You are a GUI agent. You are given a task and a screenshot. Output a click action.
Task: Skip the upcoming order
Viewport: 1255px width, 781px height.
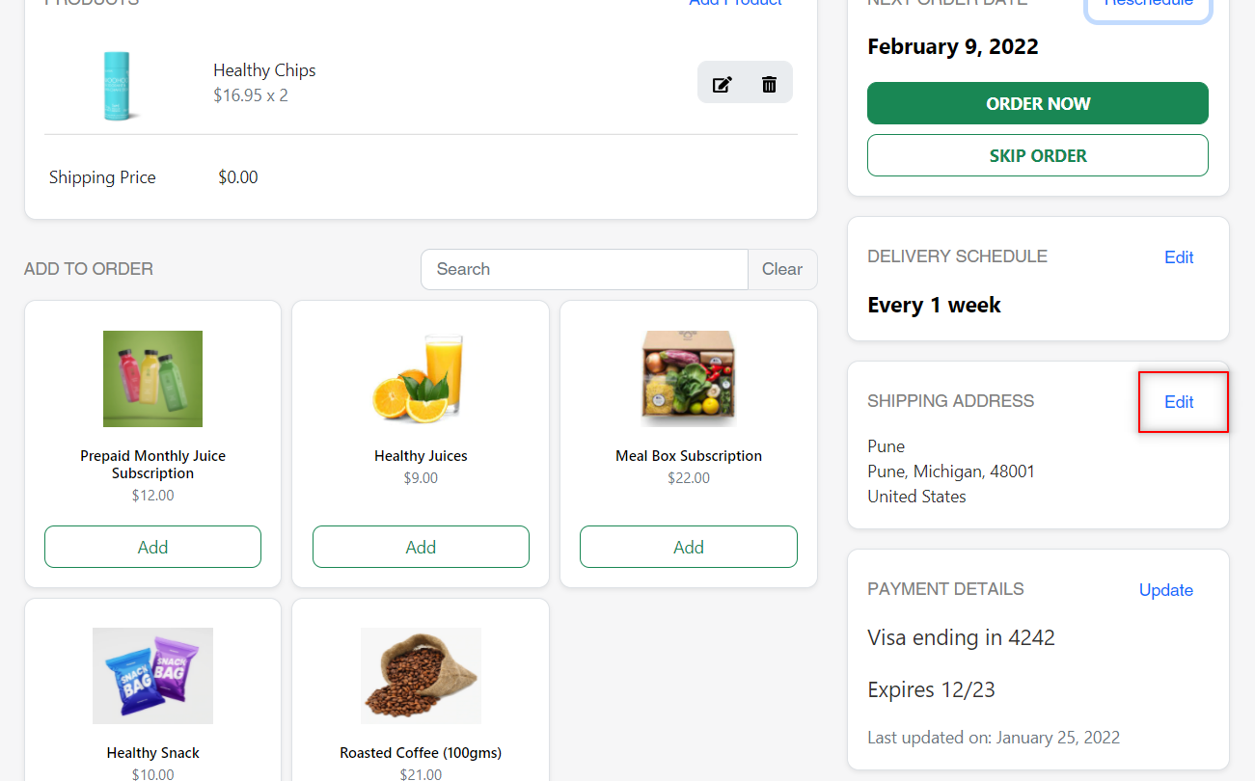point(1038,155)
